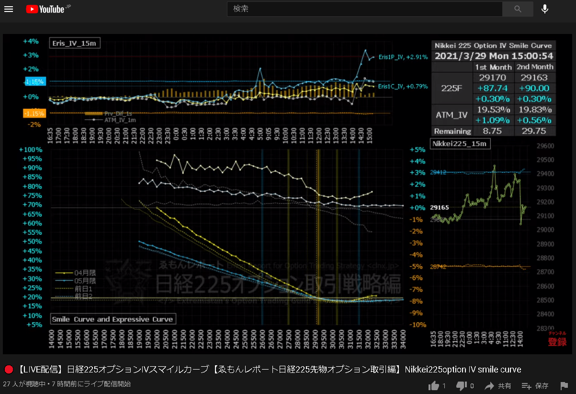Click the Nikkei225_15m chart label

(460, 144)
